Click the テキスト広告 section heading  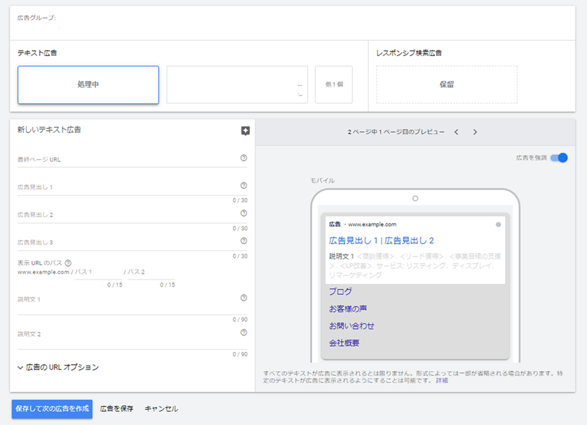37,53
